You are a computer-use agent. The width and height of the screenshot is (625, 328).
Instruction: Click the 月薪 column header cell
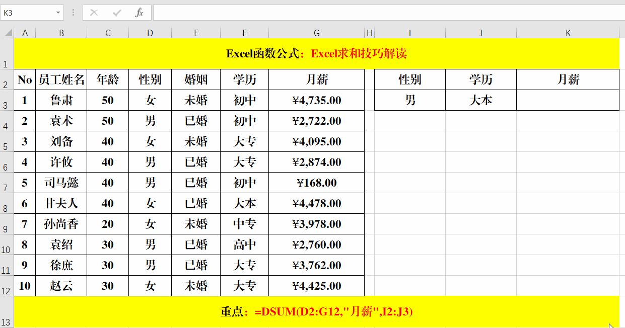316,79
